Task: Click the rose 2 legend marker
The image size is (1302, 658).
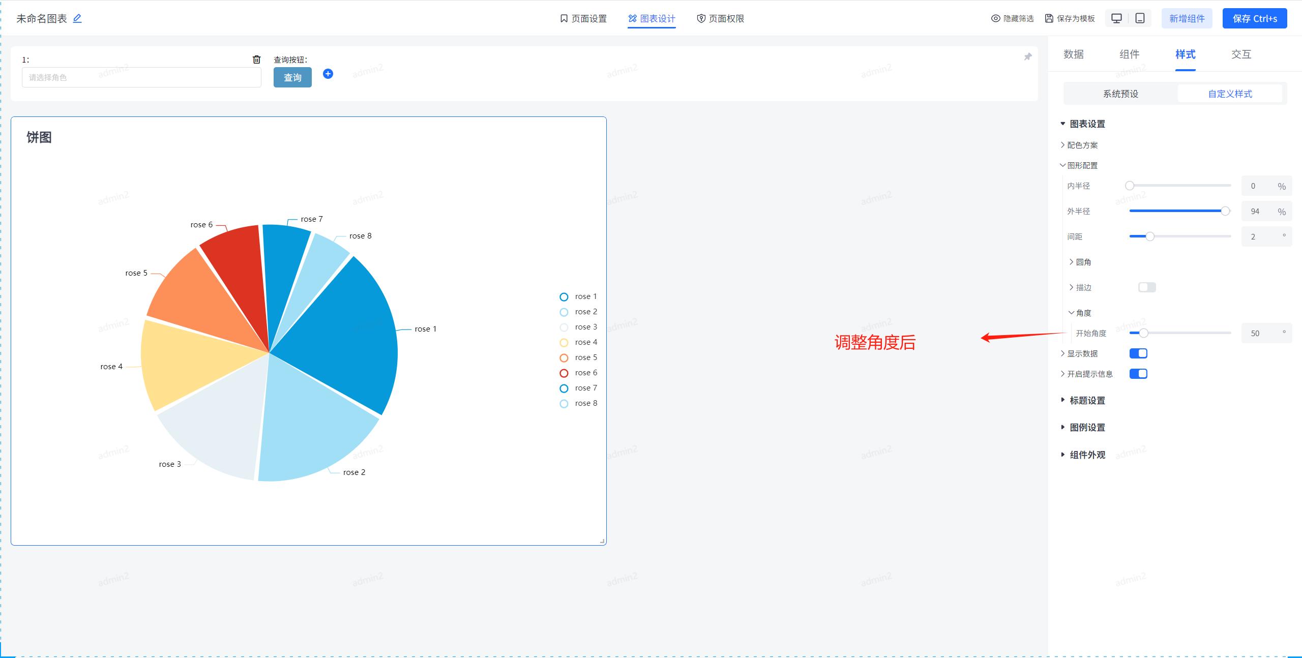Action: click(564, 312)
